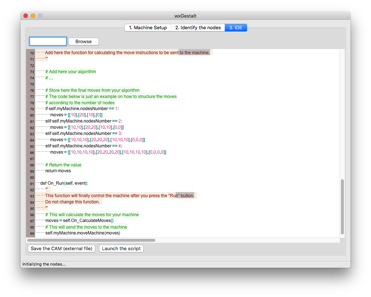Click the line number 79 in gutter
The height and width of the screenshot is (297, 371).
(x=32, y=109)
